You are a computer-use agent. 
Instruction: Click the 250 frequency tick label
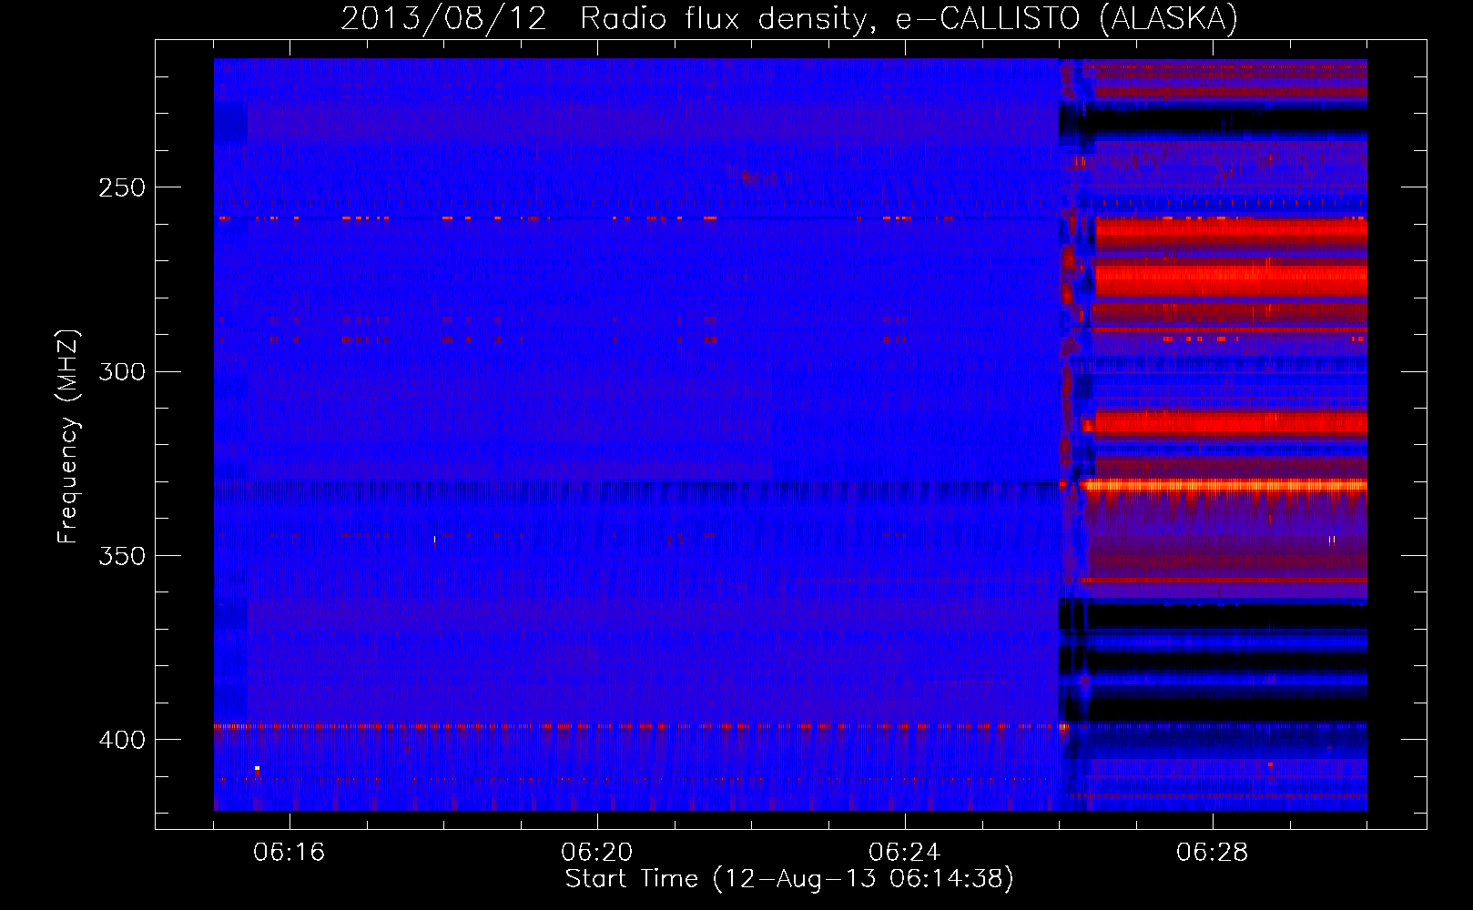[x=122, y=187]
